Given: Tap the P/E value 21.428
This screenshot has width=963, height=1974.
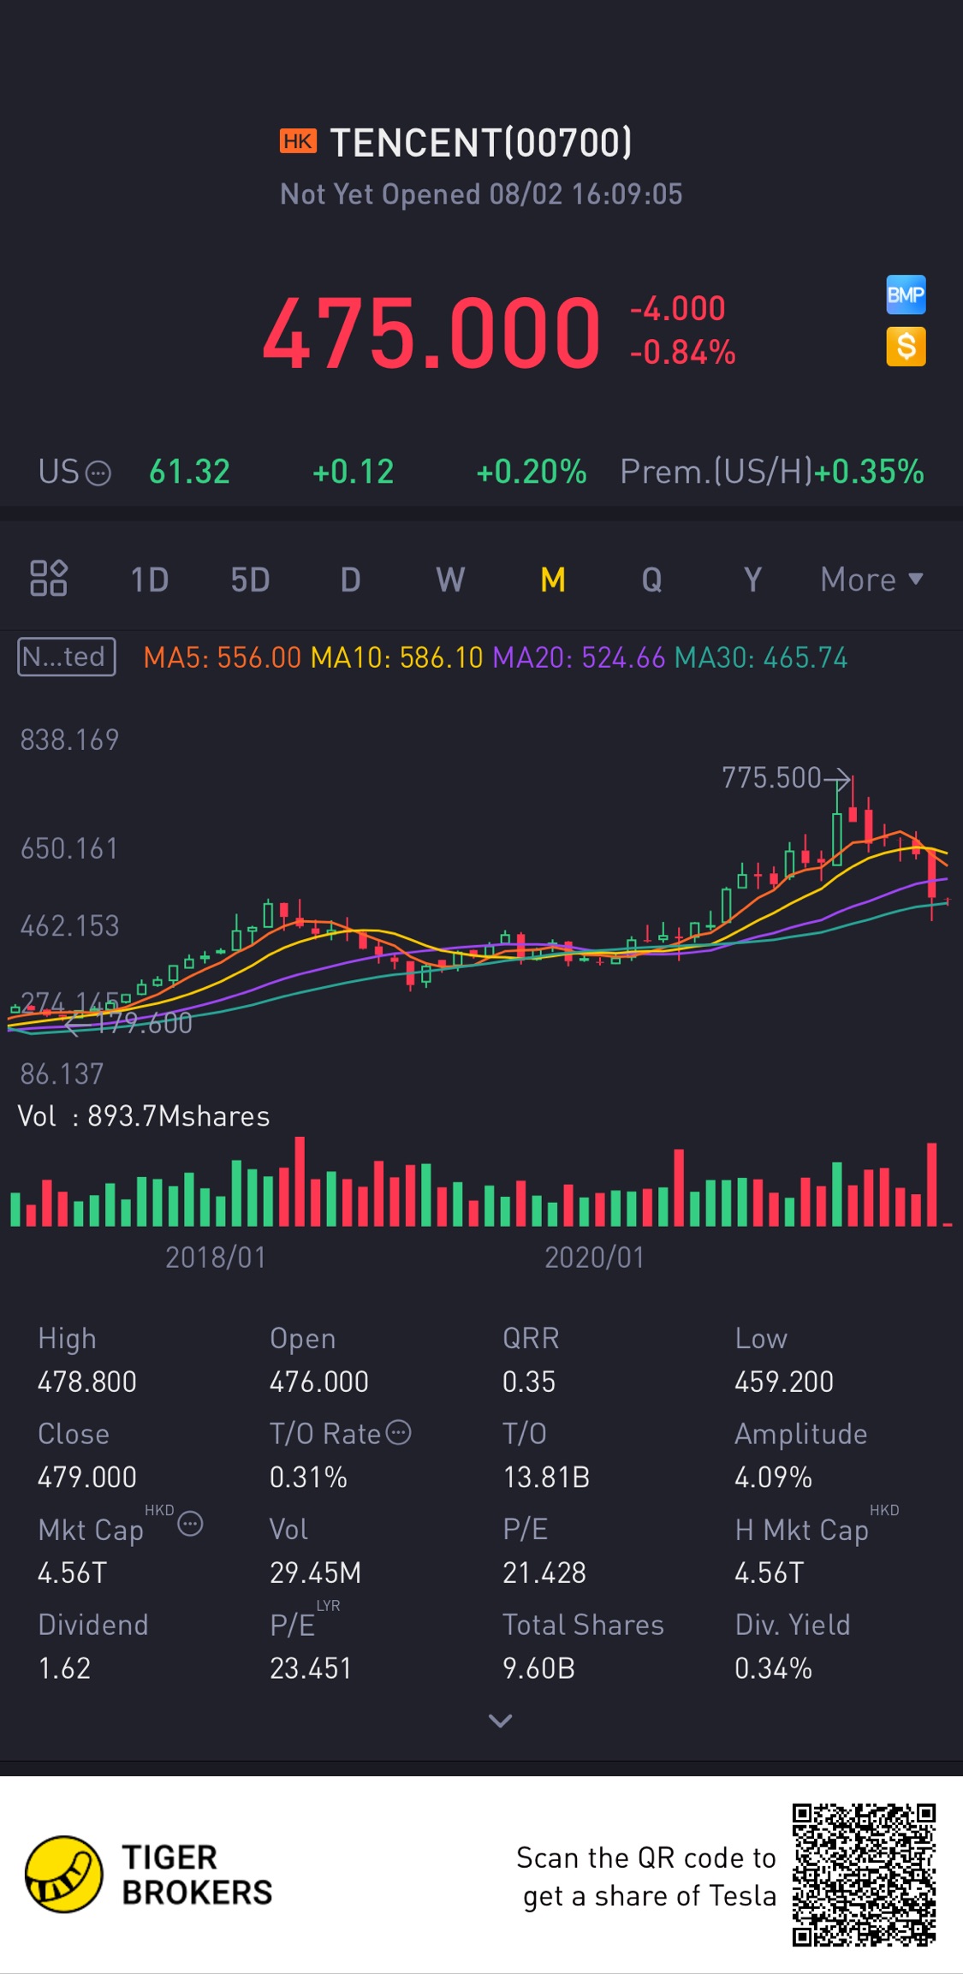Looking at the screenshot, I should click(x=544, y=1573).
